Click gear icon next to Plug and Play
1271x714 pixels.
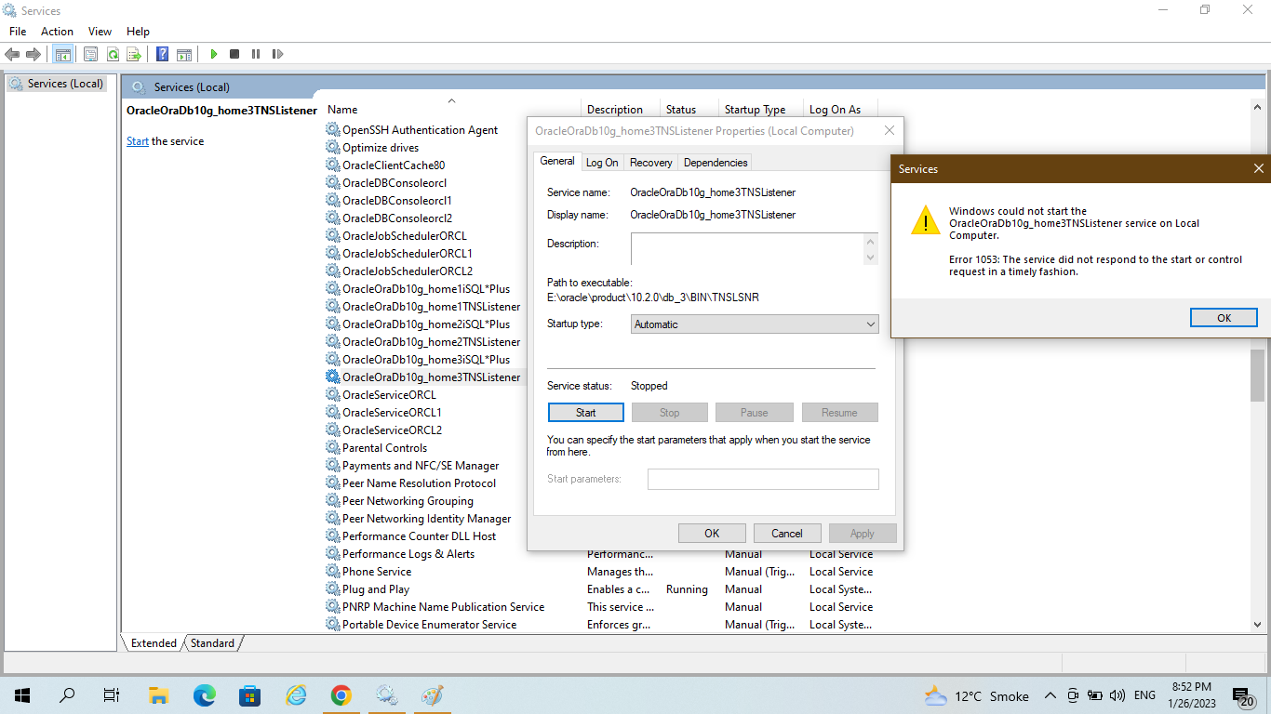[333, 589]
